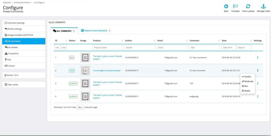Open Google Invisible reCAPTCHA settings
The image size is (271, 136).
click(24, 35)
